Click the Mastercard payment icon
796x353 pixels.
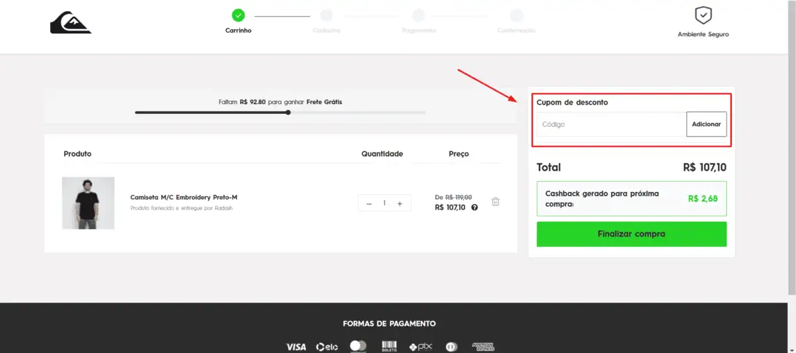coord(358,347)
